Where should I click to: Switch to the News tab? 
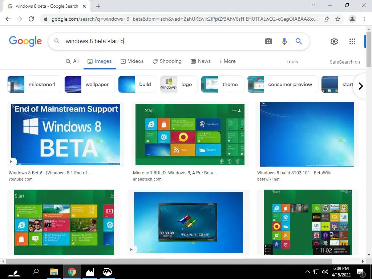tap(201, 61)
